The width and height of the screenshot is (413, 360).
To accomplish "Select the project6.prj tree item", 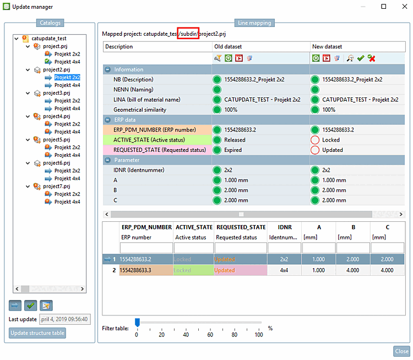I will (56, 163).
